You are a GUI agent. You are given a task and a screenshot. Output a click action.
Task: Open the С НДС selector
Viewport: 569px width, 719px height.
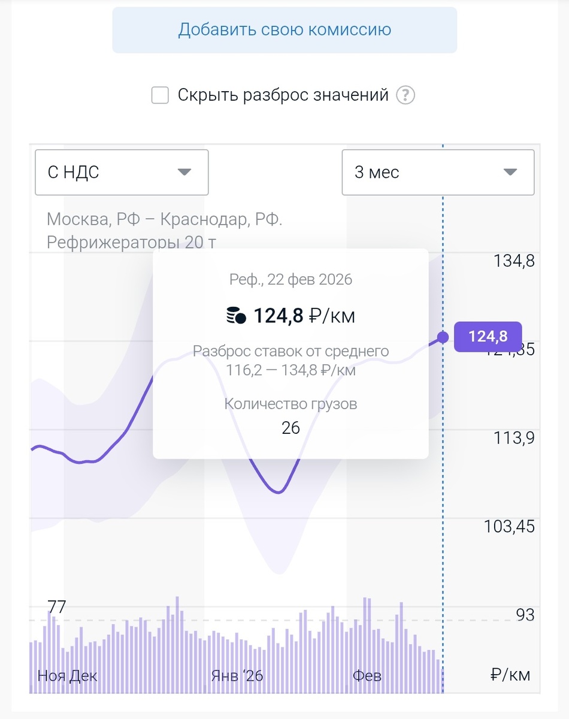click(x=122, y=173)
